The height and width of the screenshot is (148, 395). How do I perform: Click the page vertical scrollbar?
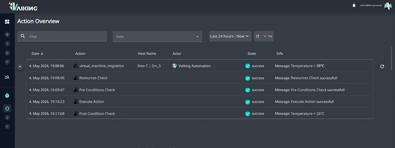tap(392, 59)
